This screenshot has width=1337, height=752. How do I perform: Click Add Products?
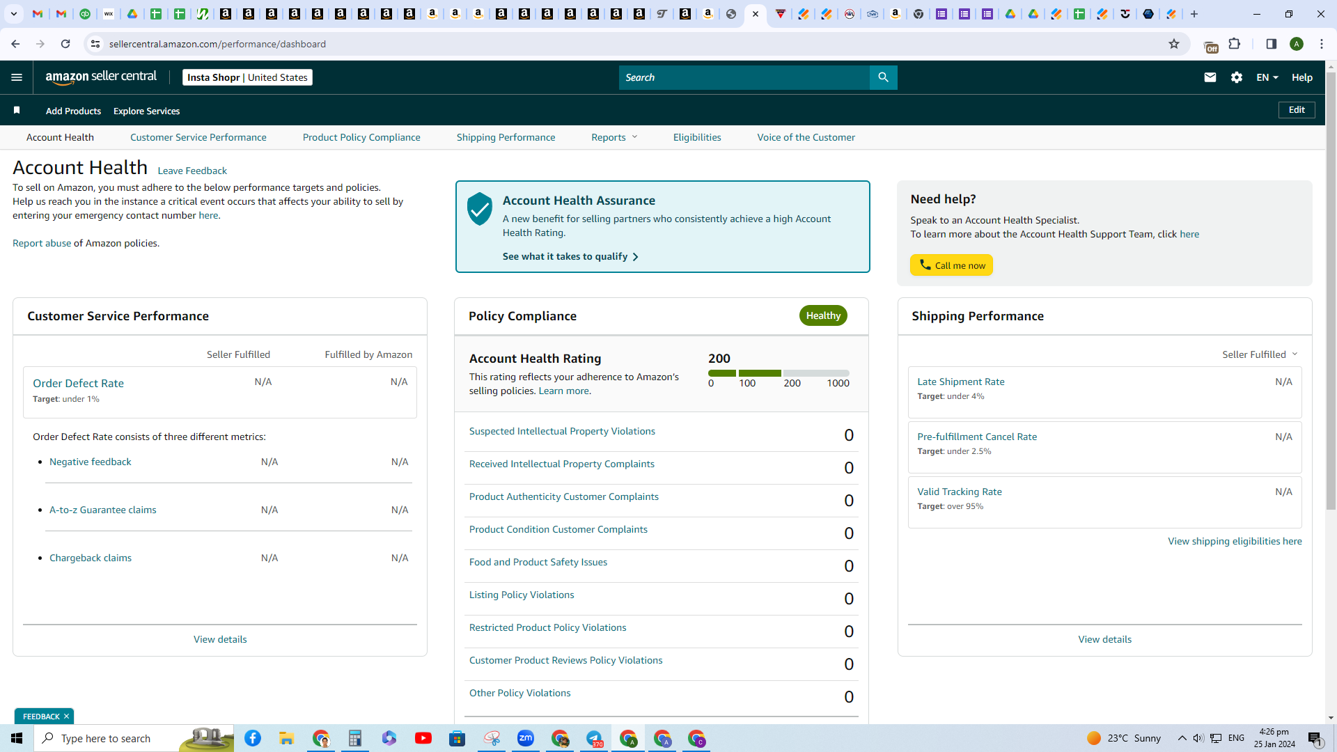(73, 111)
